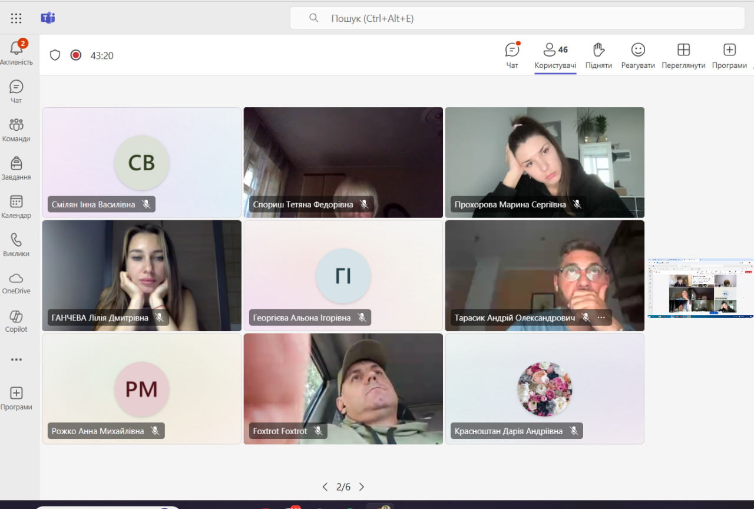Open Chat in the left sidebar
Viewport: 754px width, 509px height.
pos(16,88)
